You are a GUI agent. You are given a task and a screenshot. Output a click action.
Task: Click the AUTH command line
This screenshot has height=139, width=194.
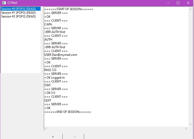tap(48, 40)
